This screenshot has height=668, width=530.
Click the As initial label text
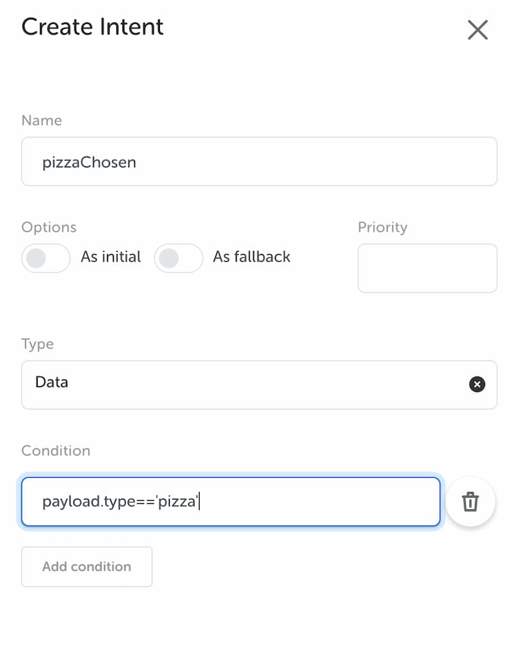[x=111, y=257]
